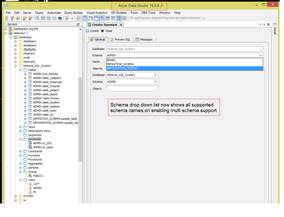The width and height of the screenshot is (284, 217).
Task: Open the Alias for Database dropdown
Action: [x=155, y=75]
